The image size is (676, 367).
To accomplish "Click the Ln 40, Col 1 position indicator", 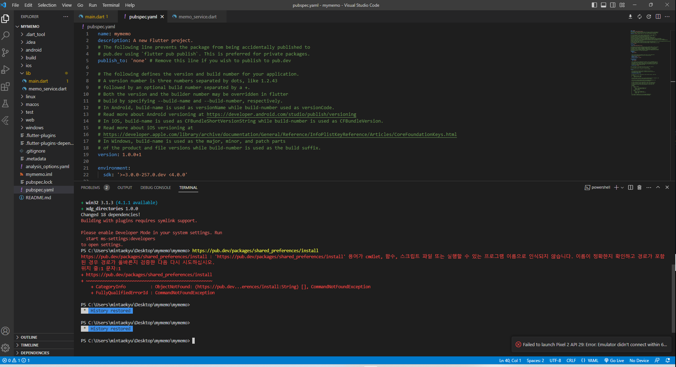I will tap(510, 361).
